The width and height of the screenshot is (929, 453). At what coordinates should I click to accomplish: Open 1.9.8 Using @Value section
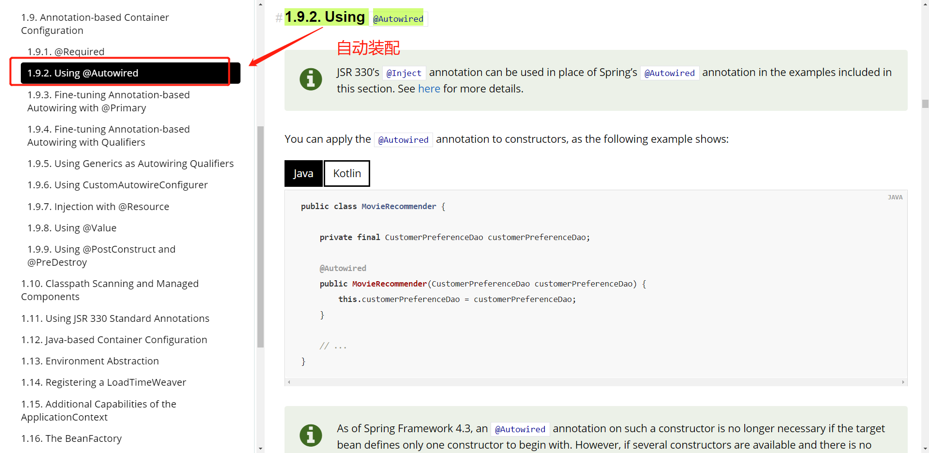click(x=72, y=228)
